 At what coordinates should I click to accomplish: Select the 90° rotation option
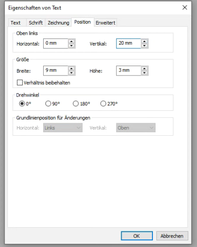point(48,104)
